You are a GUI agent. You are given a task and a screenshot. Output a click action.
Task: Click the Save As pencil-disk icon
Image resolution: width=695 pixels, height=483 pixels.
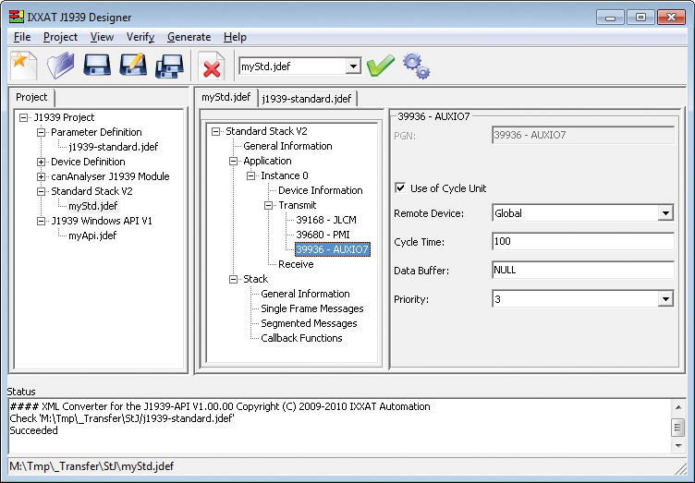click(133, 66)
